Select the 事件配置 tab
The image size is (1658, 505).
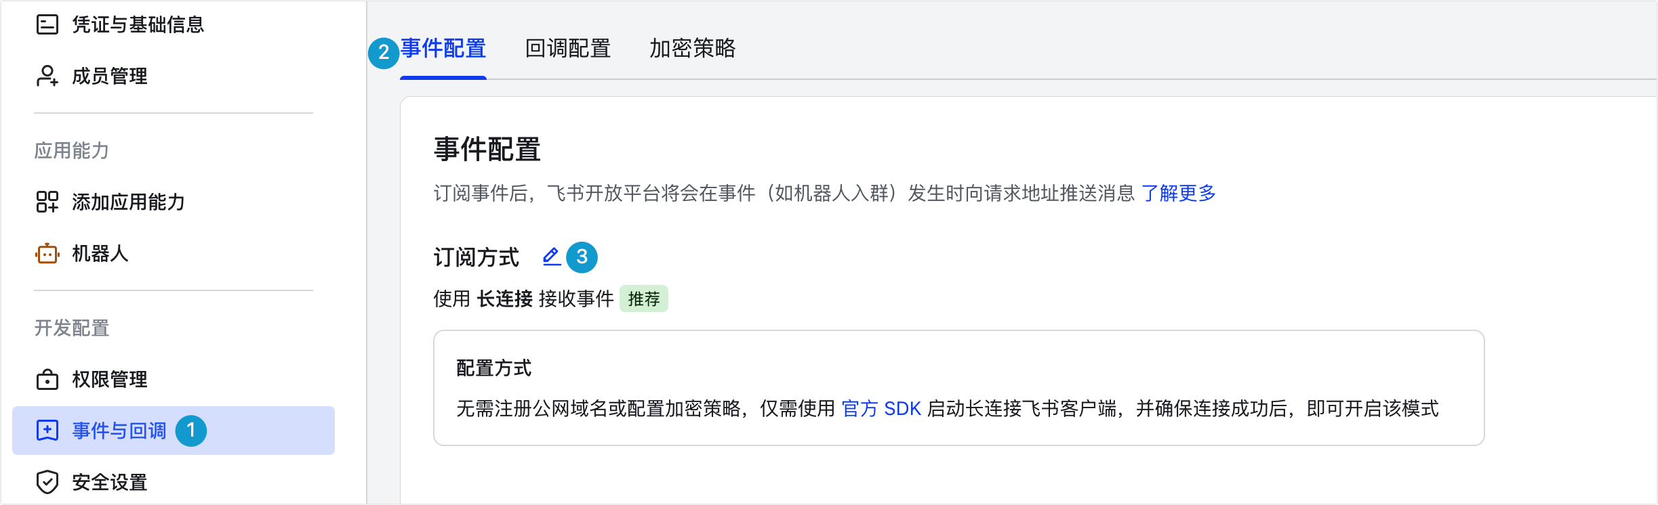443,49
